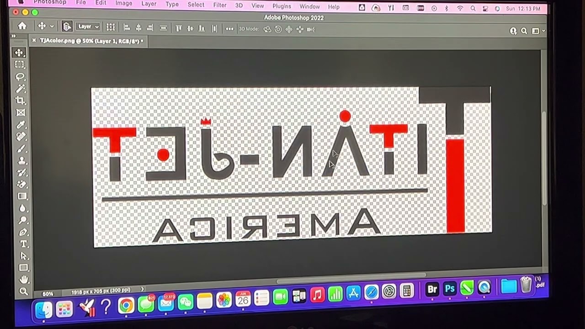The height and width of the screenshot is (329, 585).
Task: Go to the Photoshop Home screen
Action: (x=22, y=26)
